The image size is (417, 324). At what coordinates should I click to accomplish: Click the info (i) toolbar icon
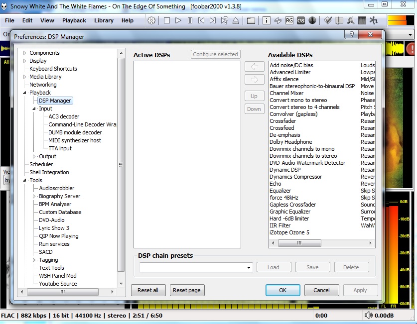coord(266,20)
